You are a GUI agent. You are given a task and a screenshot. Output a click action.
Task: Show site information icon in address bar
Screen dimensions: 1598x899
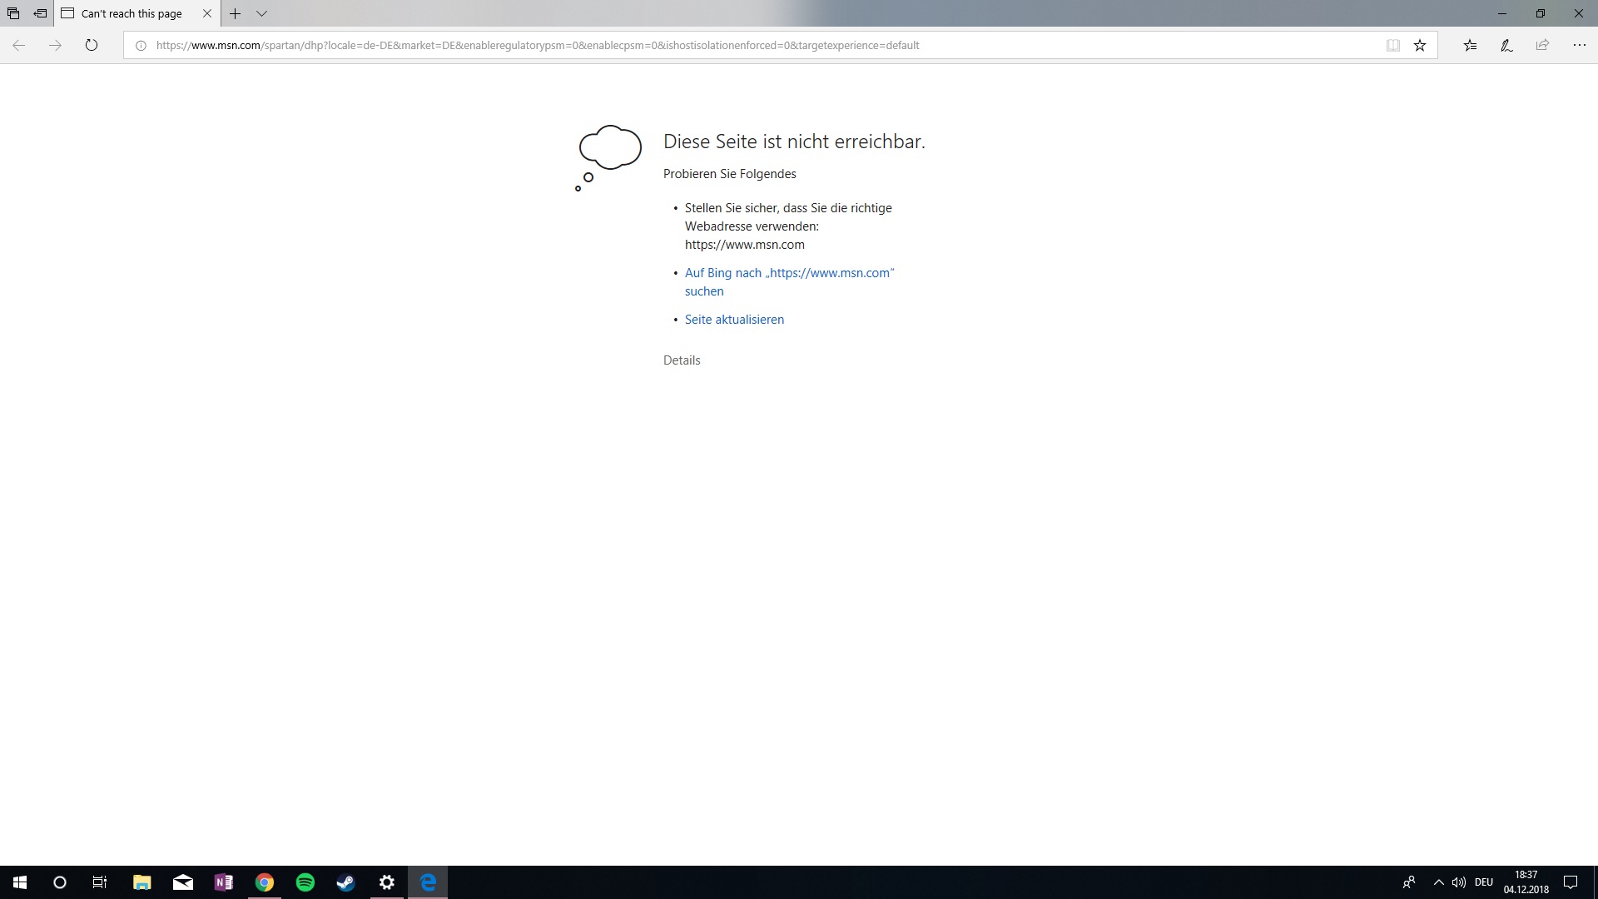click(x=141, y=46)
